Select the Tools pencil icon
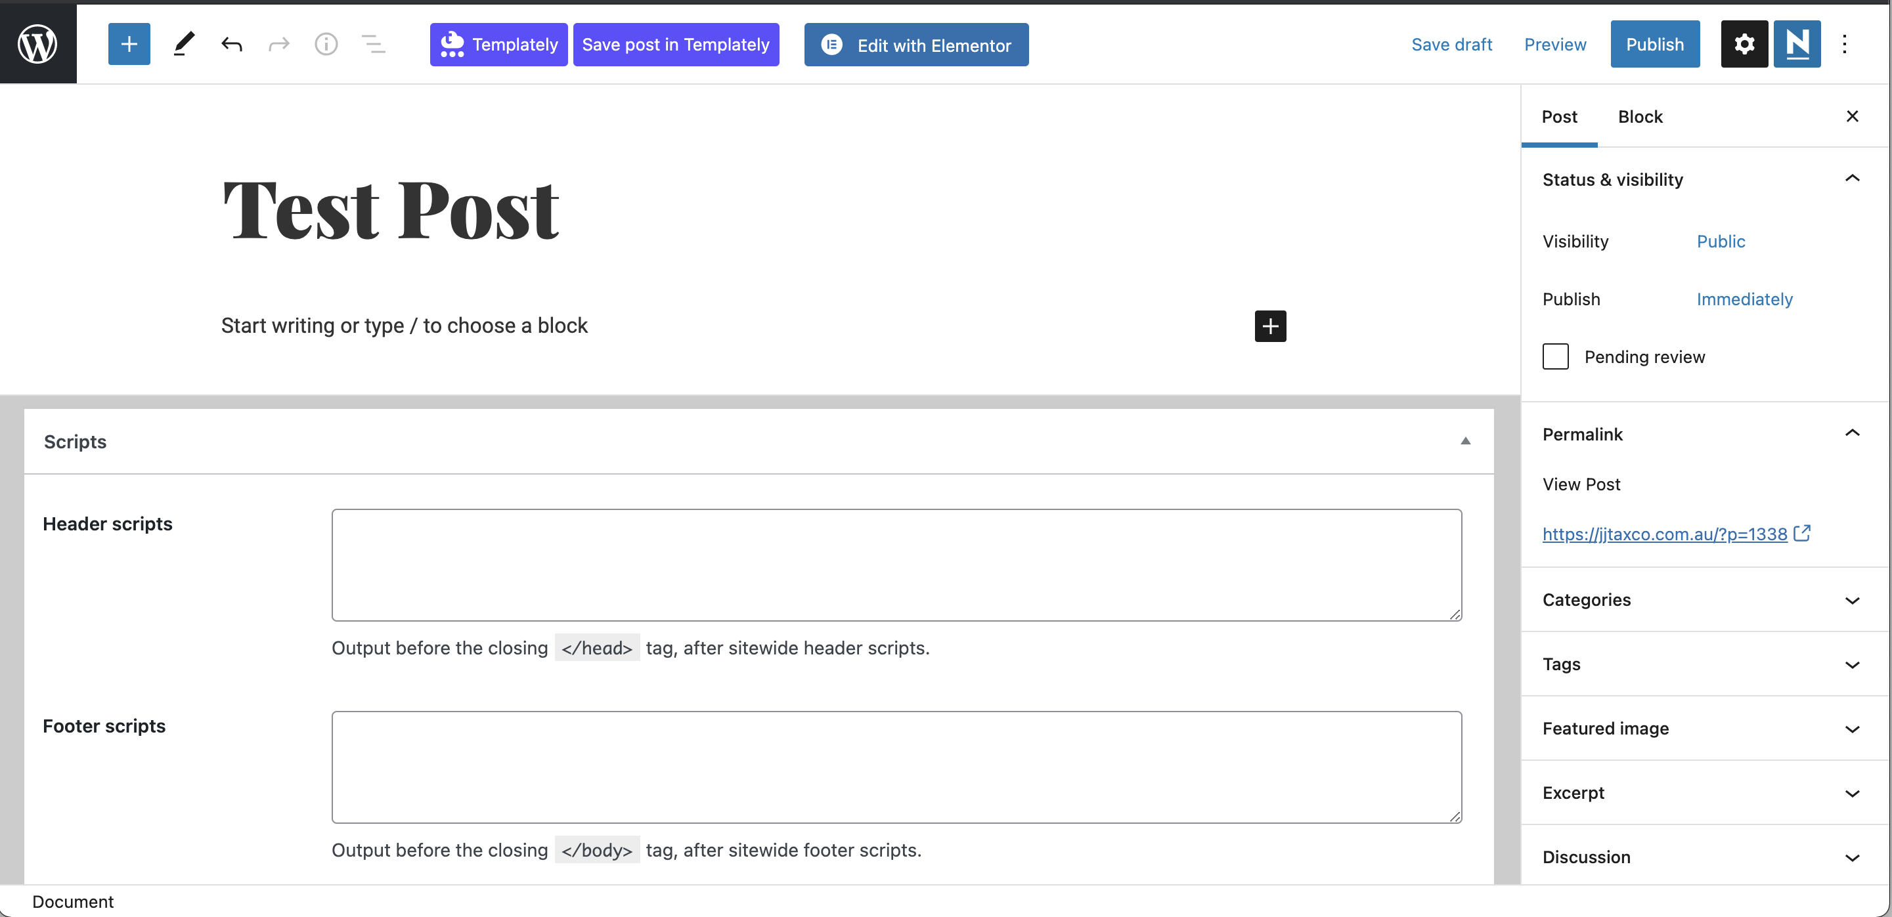This screenshot has width=1892, height=917. pos(184,44)
